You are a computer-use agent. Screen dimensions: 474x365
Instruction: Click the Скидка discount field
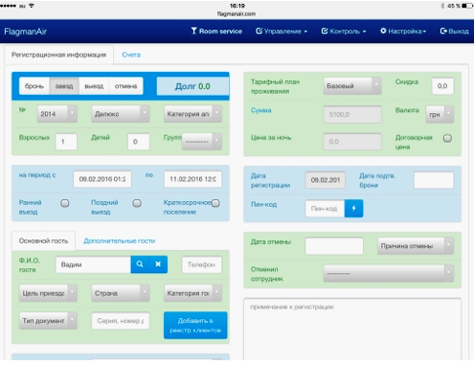point(442,86)
